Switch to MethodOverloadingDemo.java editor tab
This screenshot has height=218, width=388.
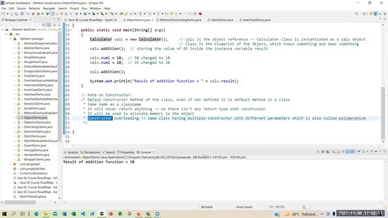[x=180, y=20]
